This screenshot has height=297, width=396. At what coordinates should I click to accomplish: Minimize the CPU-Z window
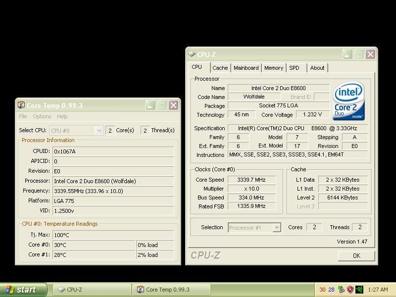347,54
